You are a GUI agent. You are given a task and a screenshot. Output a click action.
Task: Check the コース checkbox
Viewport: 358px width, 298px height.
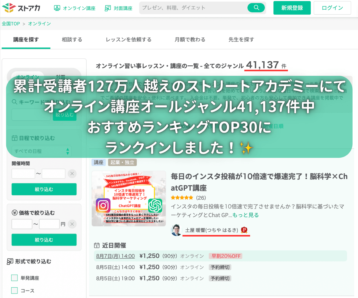coord(14,290)
